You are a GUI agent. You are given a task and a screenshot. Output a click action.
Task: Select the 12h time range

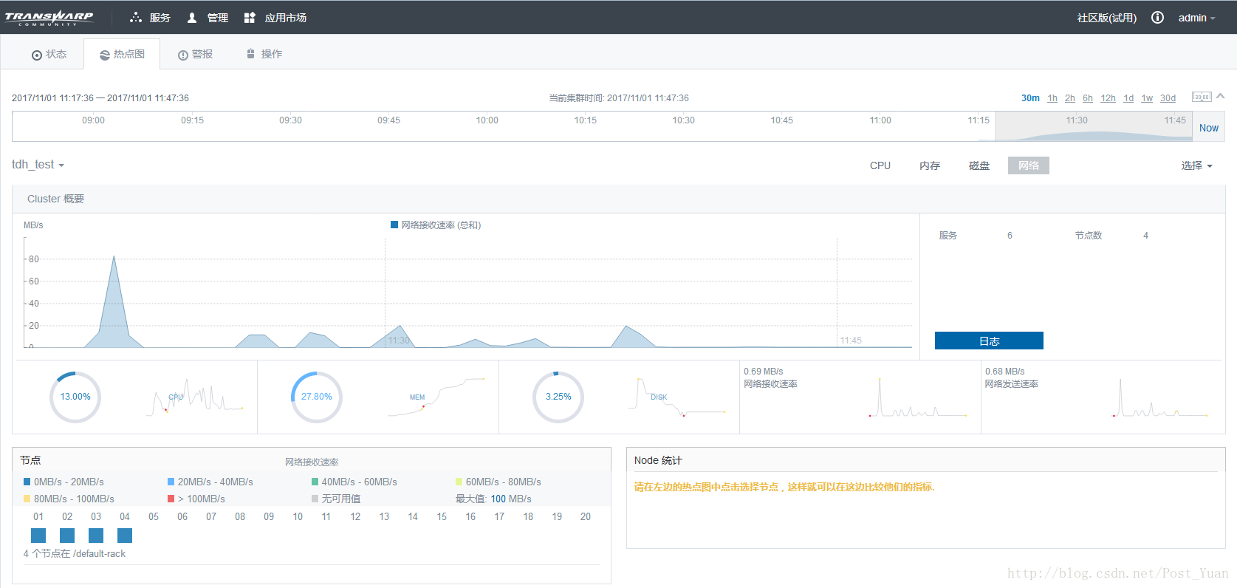pyautogui.click(x=1108, y=98)
